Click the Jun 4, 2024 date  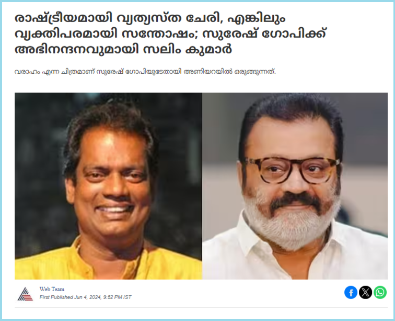88,297
